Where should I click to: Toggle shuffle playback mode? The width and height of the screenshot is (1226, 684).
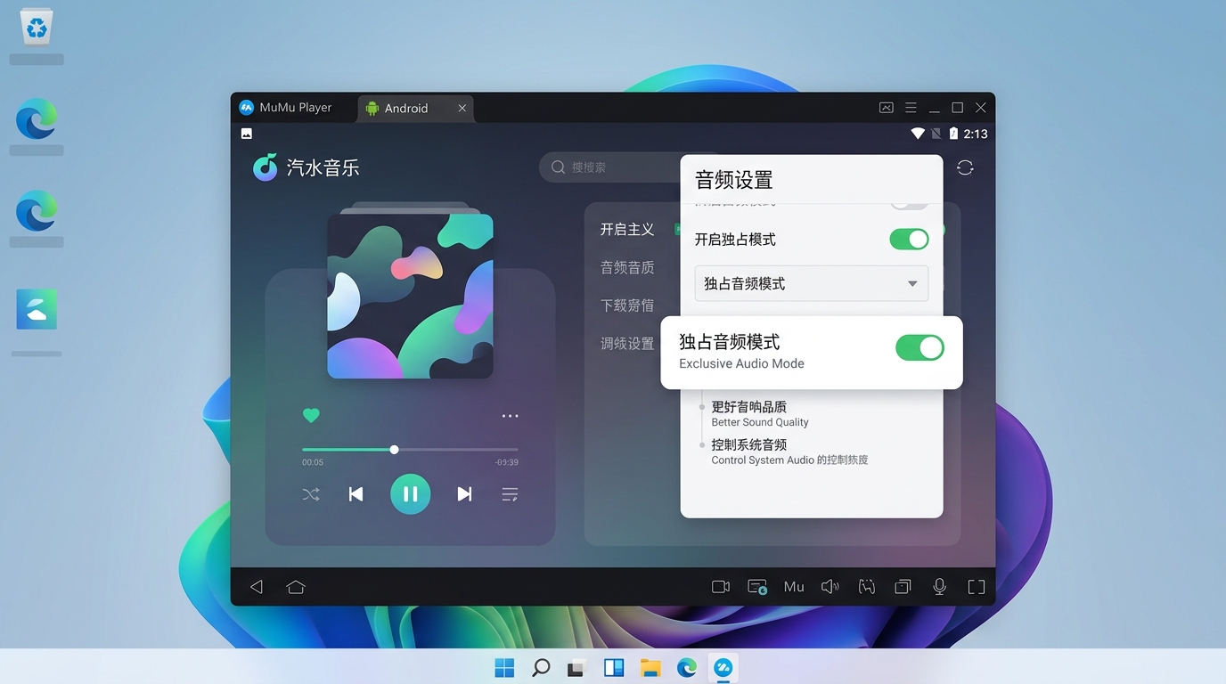311,493
